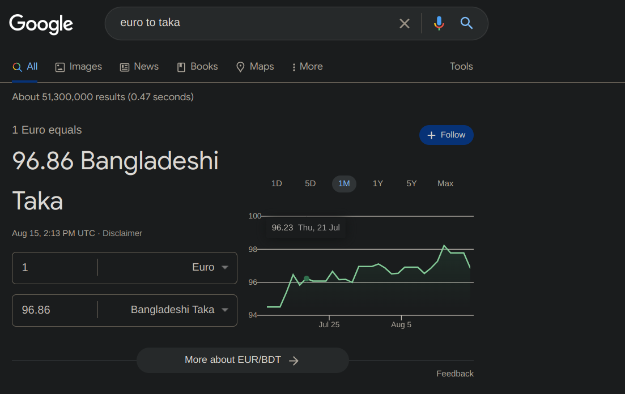The height and width of the screenshot is (394, 625).
Task: Expand the More search options menu
Action: click(x=307, y=67)
